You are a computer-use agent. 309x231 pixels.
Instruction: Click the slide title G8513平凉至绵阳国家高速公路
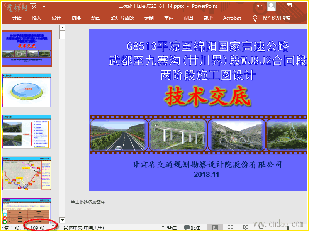(207, 47)
